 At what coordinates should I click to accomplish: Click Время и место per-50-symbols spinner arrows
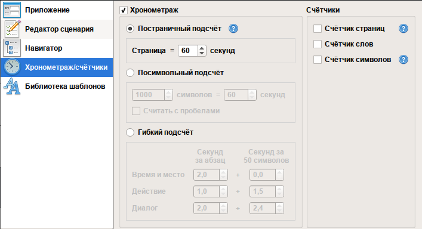coord(279,175)
